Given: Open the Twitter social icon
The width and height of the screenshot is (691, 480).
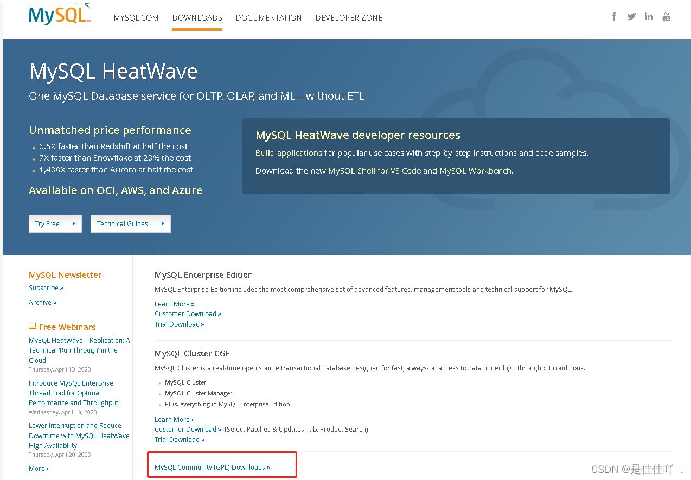Looking at the screenshot, I should pyautogui.click(x=631, y=17).
